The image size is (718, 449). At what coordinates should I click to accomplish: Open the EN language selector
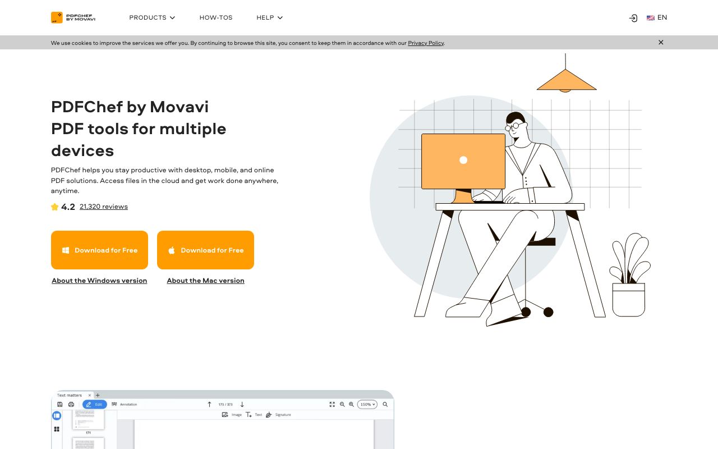point(657,17)
